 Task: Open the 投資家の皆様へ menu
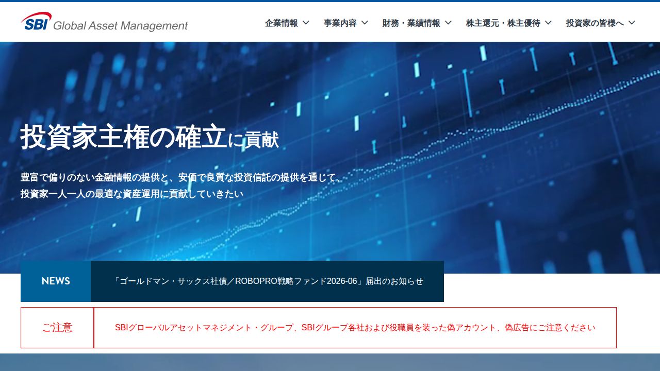click(595, 23)
